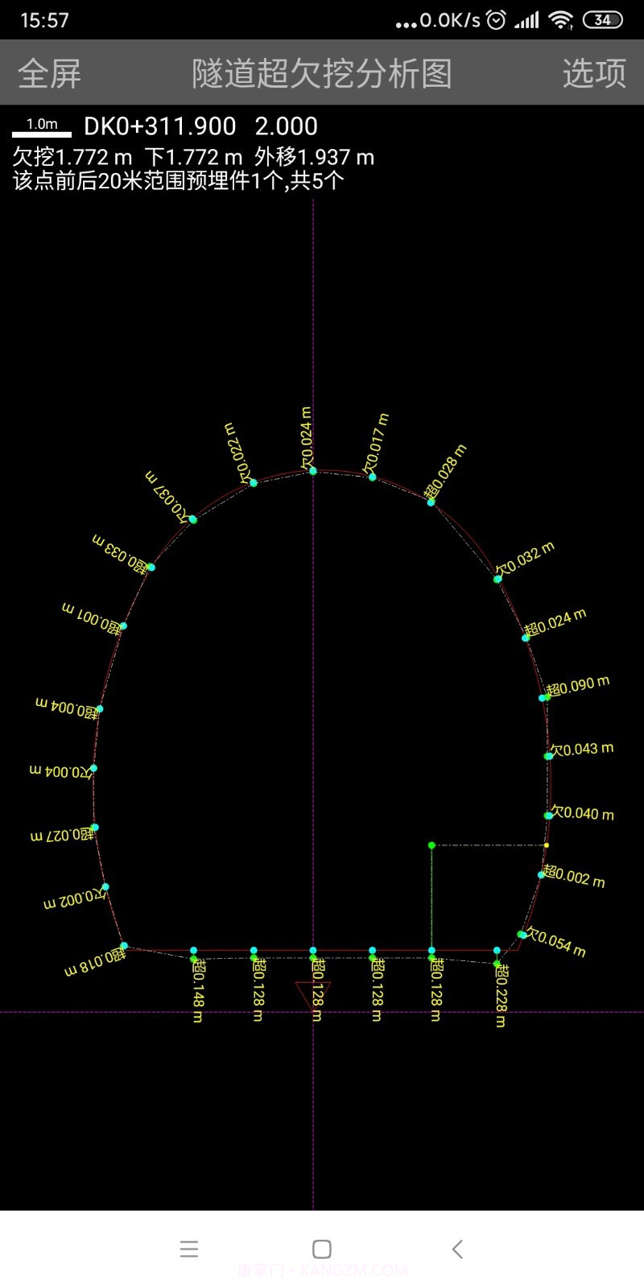Tap the Android back navigation icon
The height and width of the screenshot is (1288, 644).
pos(457,1249)
